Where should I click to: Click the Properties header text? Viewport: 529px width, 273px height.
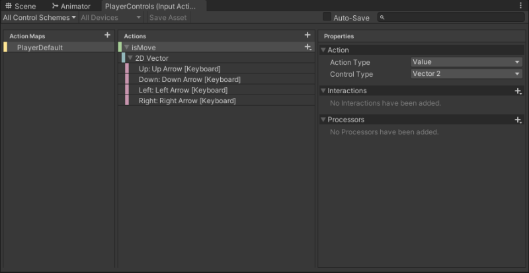[339, 36]
